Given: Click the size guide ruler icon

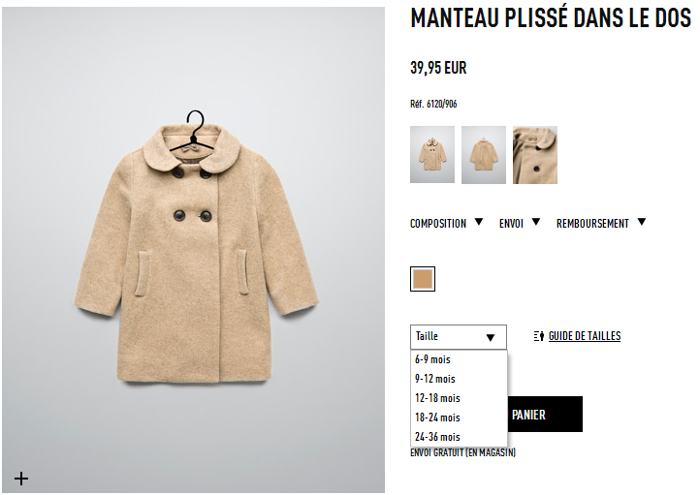Looking at the screenshot, I should coord(539,336).
